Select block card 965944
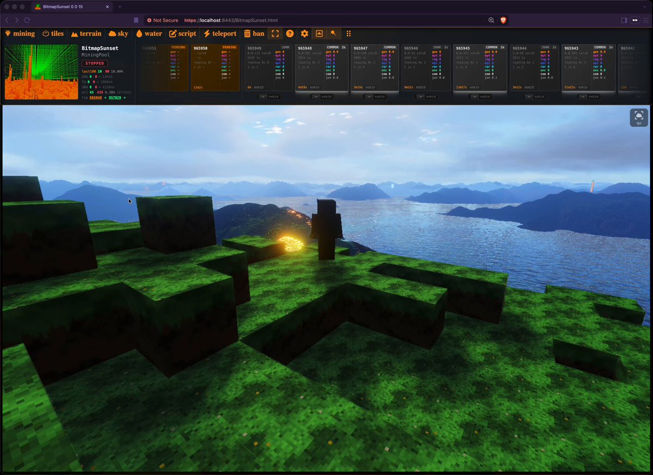Image resolution: width=653 pixels, height=475 pixels. pos(533,68)
